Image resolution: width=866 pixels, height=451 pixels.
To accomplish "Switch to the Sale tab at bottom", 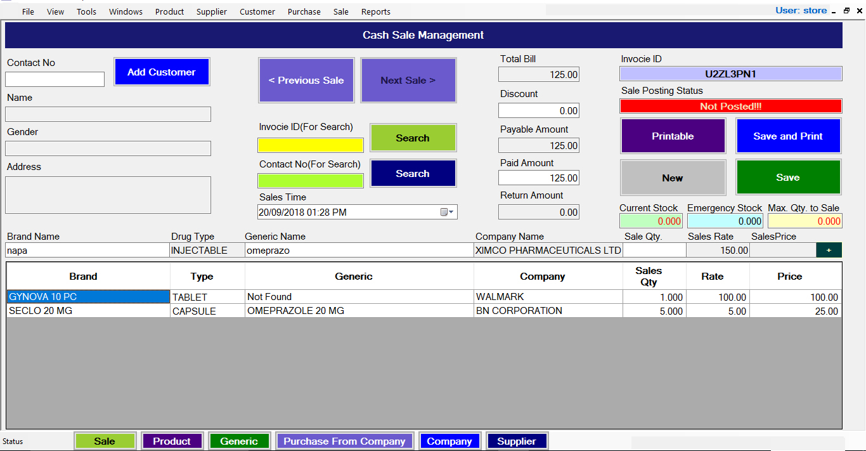I will (105, 441).
